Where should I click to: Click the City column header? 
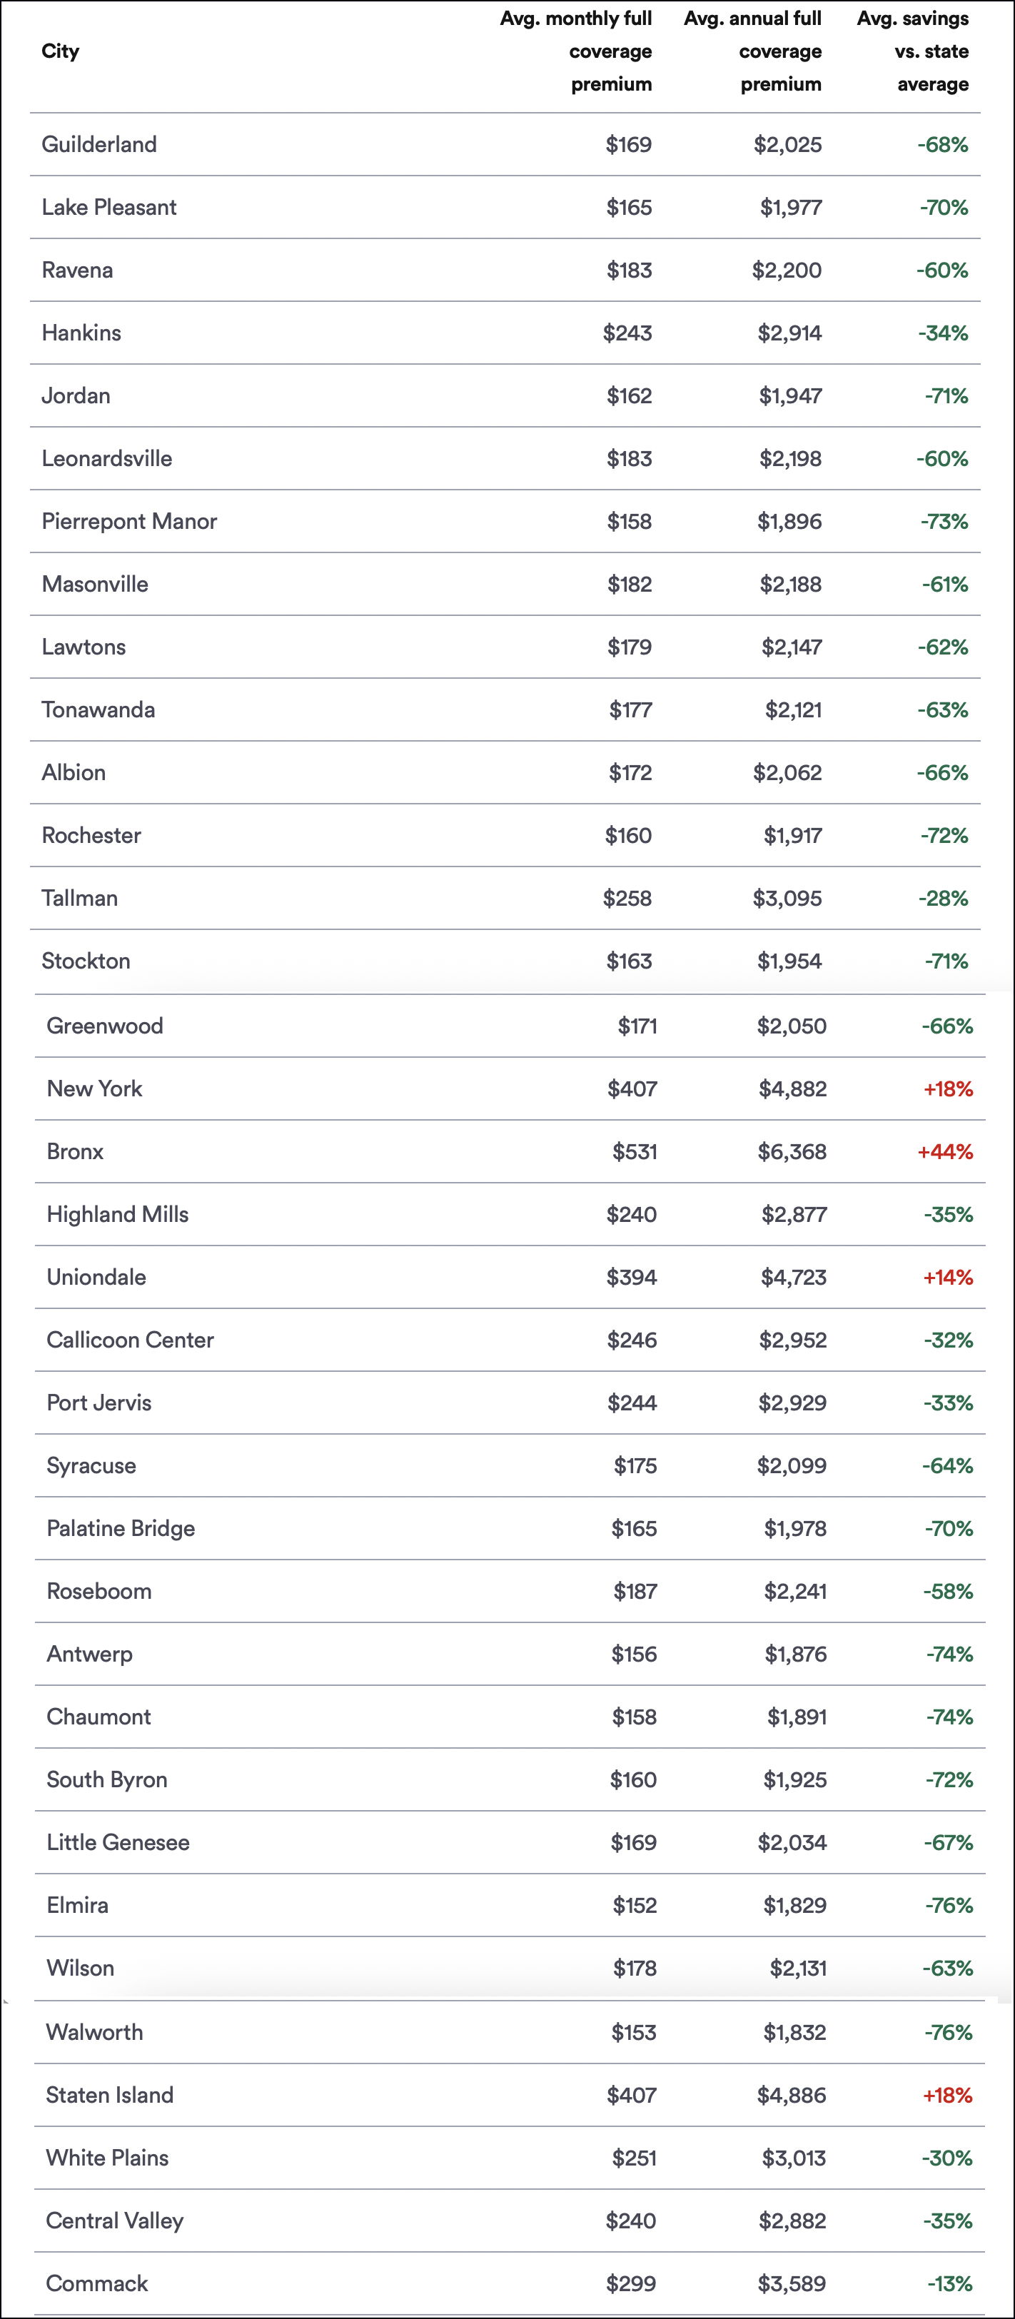point(61,51)
